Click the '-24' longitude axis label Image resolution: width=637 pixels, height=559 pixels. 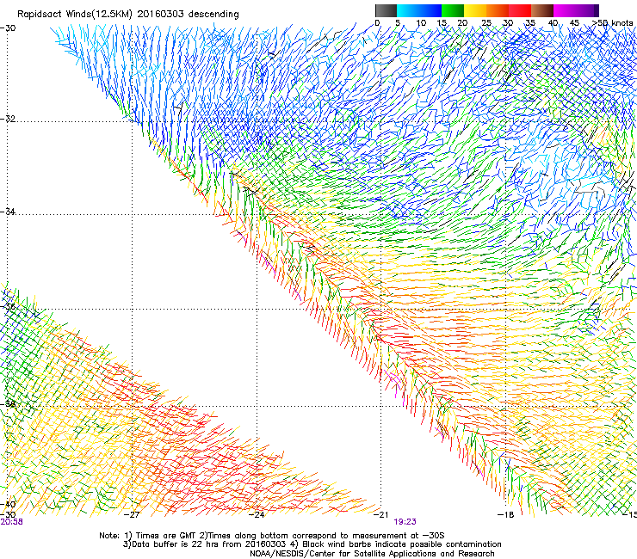pos(257,515)
